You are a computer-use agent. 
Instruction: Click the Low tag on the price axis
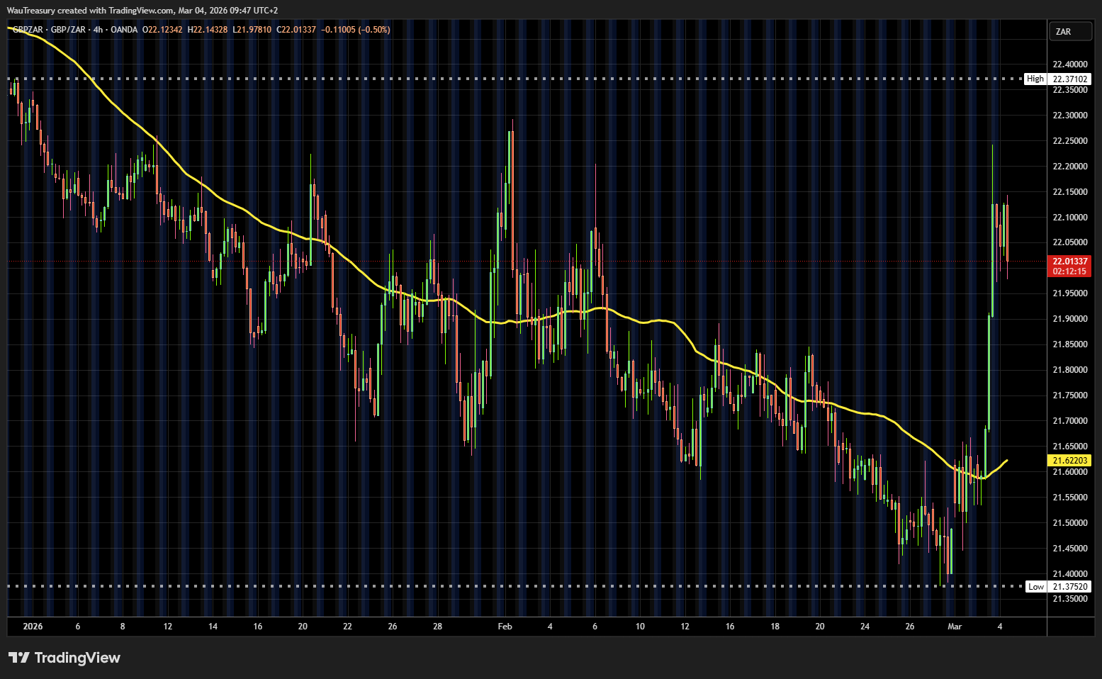click(x=1036, y=587)
